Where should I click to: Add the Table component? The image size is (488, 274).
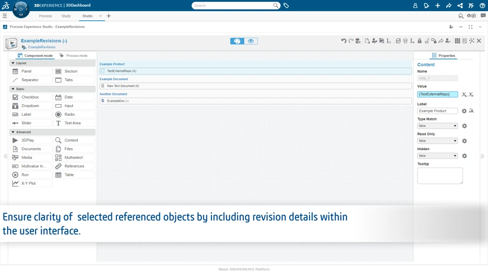74,175
